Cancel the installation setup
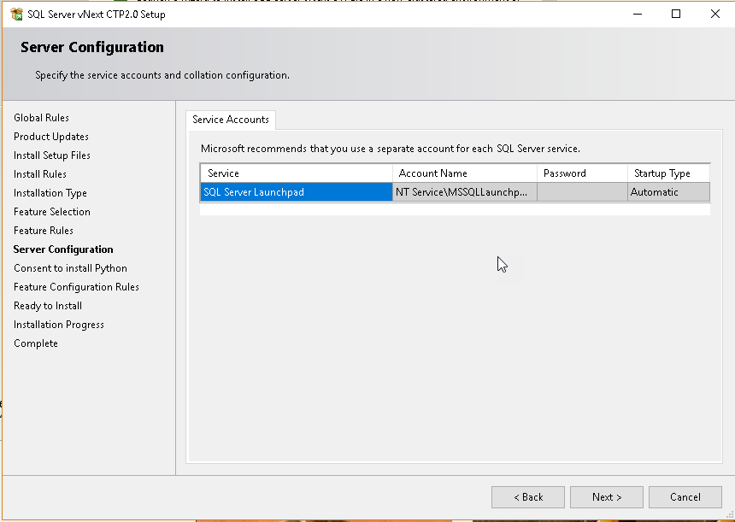Viewport: 735px width, 522px height. [685, 497]
